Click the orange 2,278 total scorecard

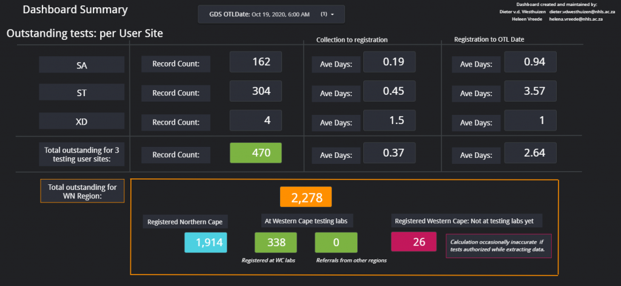(306, 197)
